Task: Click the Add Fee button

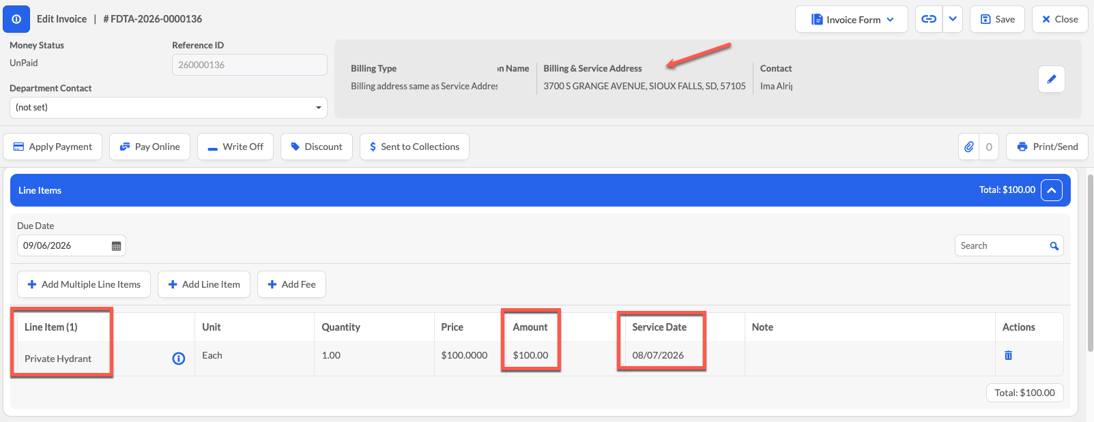Action: (x=291, y=284)
